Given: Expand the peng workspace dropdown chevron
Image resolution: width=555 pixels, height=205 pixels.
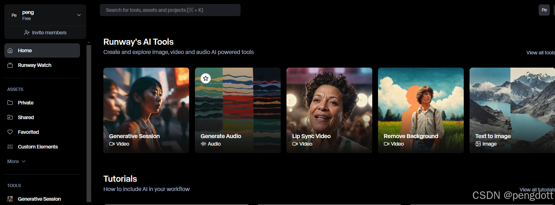Looking at the screenshot, I should 79,15.
